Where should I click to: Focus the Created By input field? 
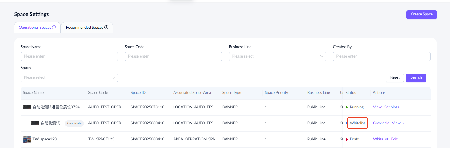(381, 56)
